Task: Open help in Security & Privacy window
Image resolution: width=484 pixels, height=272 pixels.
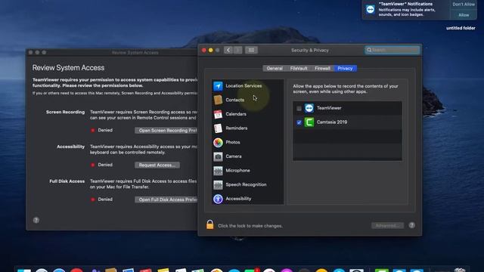Action: 411,225
